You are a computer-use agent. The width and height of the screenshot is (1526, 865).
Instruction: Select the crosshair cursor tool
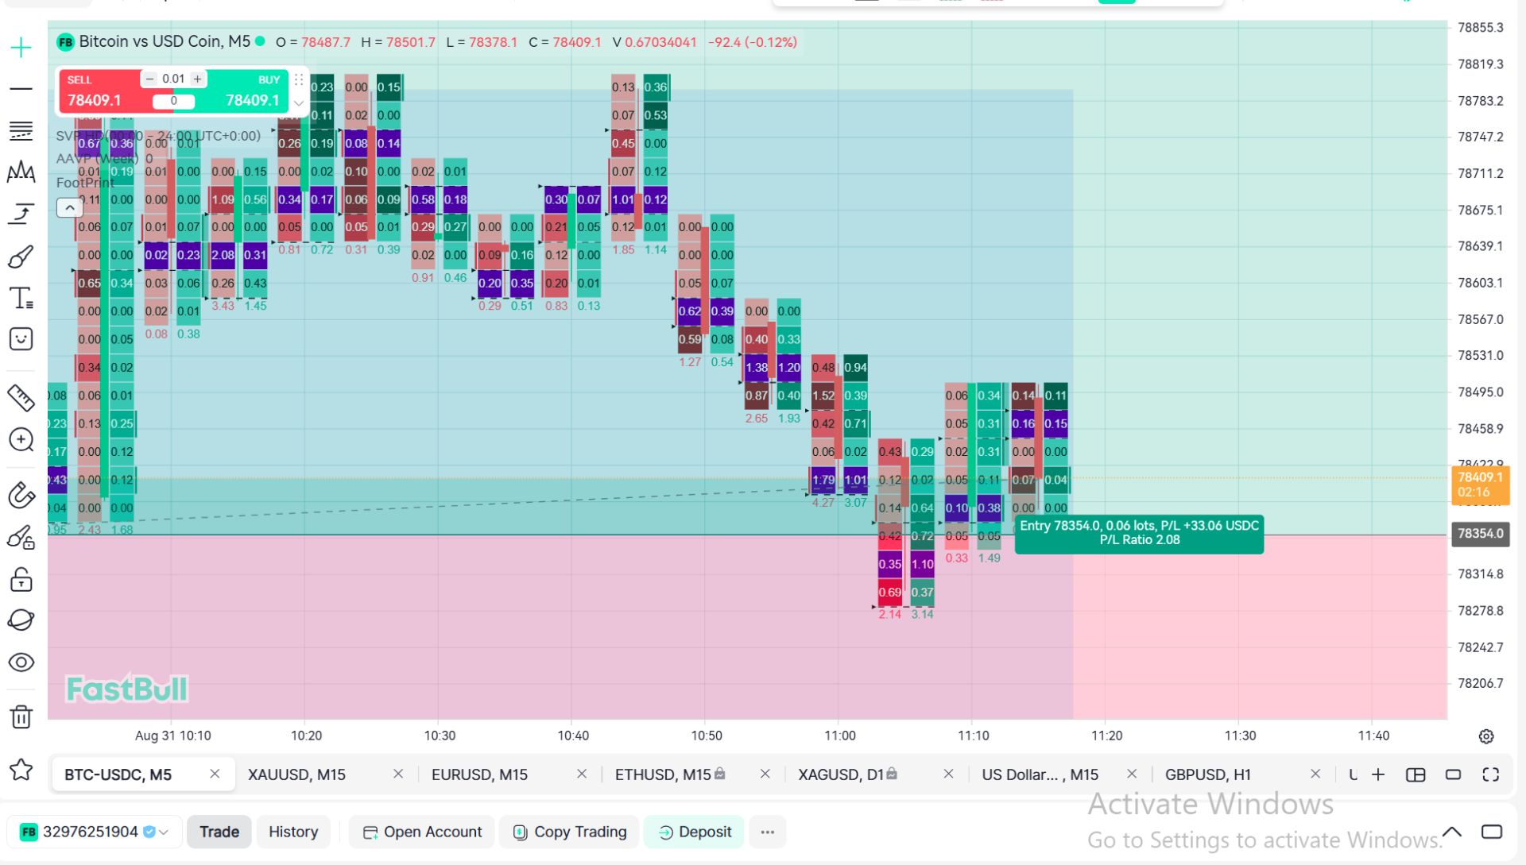click(x=21, y=48)
